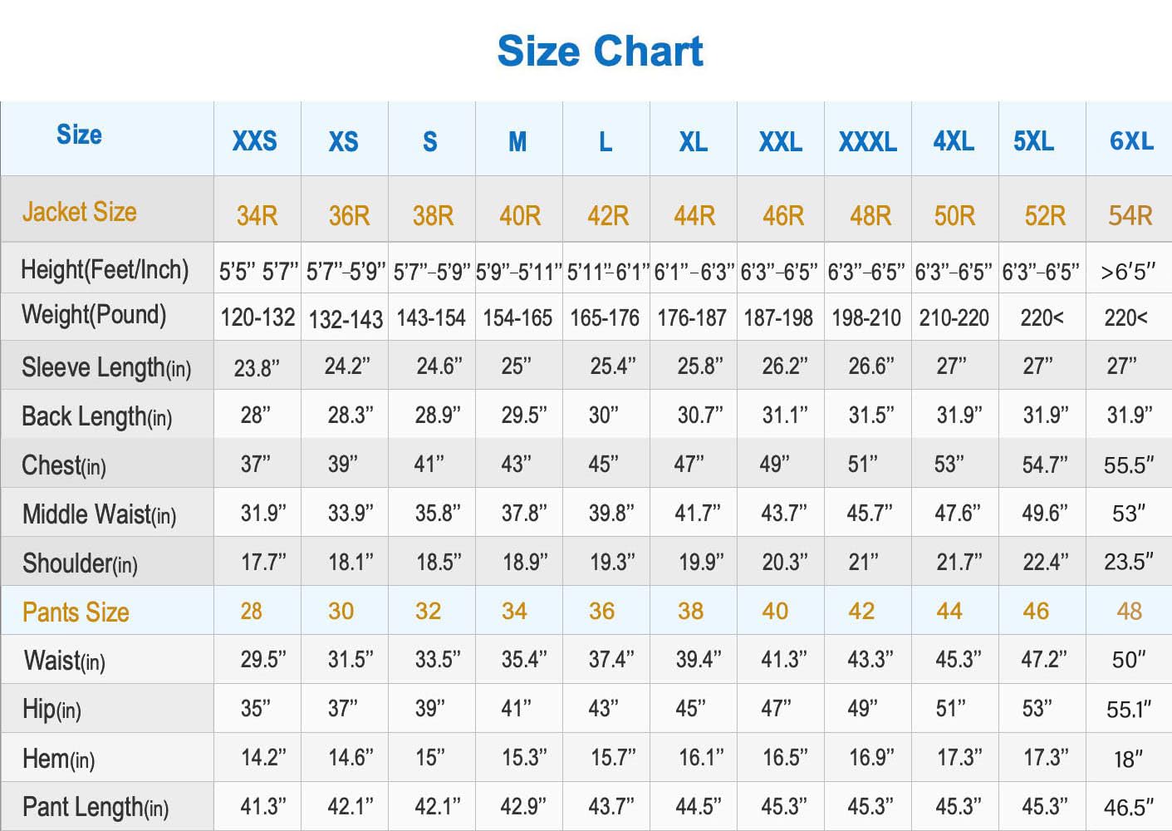
Task: Click the 6XL size column header
Action: coord(1131,140)
